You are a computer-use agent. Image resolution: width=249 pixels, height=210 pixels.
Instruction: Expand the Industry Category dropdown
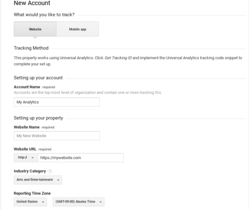coord(38,180)
